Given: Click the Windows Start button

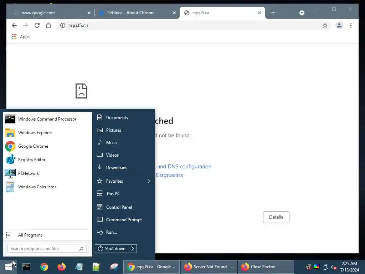Looking at the screenshot, I should (9, 267).
